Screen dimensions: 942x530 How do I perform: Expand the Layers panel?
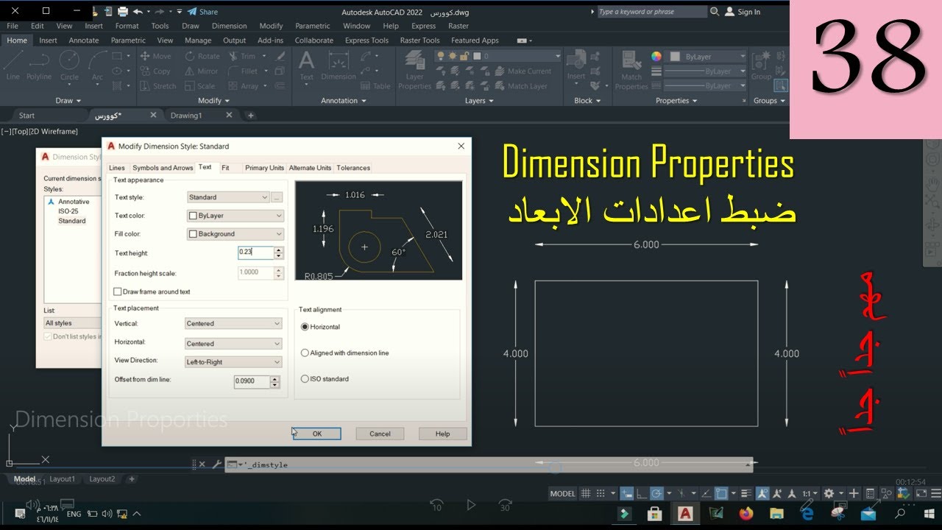point(479,101)
